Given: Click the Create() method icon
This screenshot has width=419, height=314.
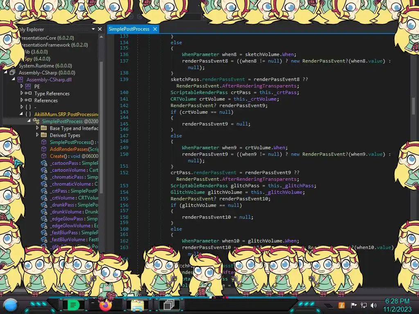Looking at the screenshot, I should (x=44, y=156).
